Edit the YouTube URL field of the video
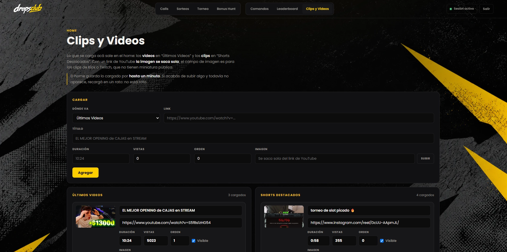The height and width of the screenshot is (252, 507). 181,223
